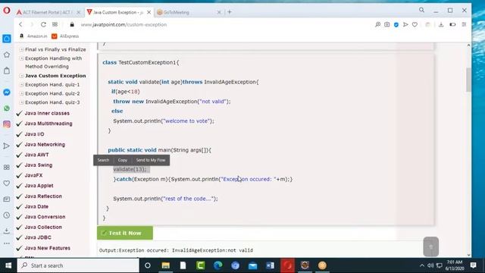Open Exception Hand. quiz-3 link
Viewport: 485px width, 273px height.
coord(52,102)
